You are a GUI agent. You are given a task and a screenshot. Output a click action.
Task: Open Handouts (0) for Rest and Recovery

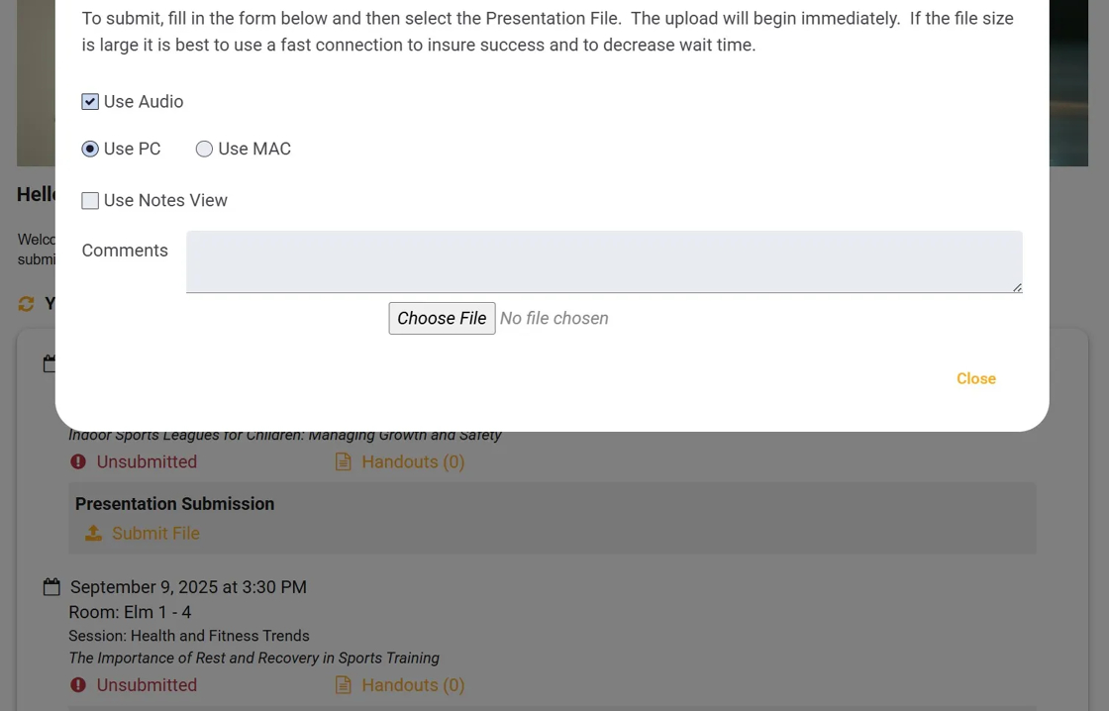pos(413,685)
